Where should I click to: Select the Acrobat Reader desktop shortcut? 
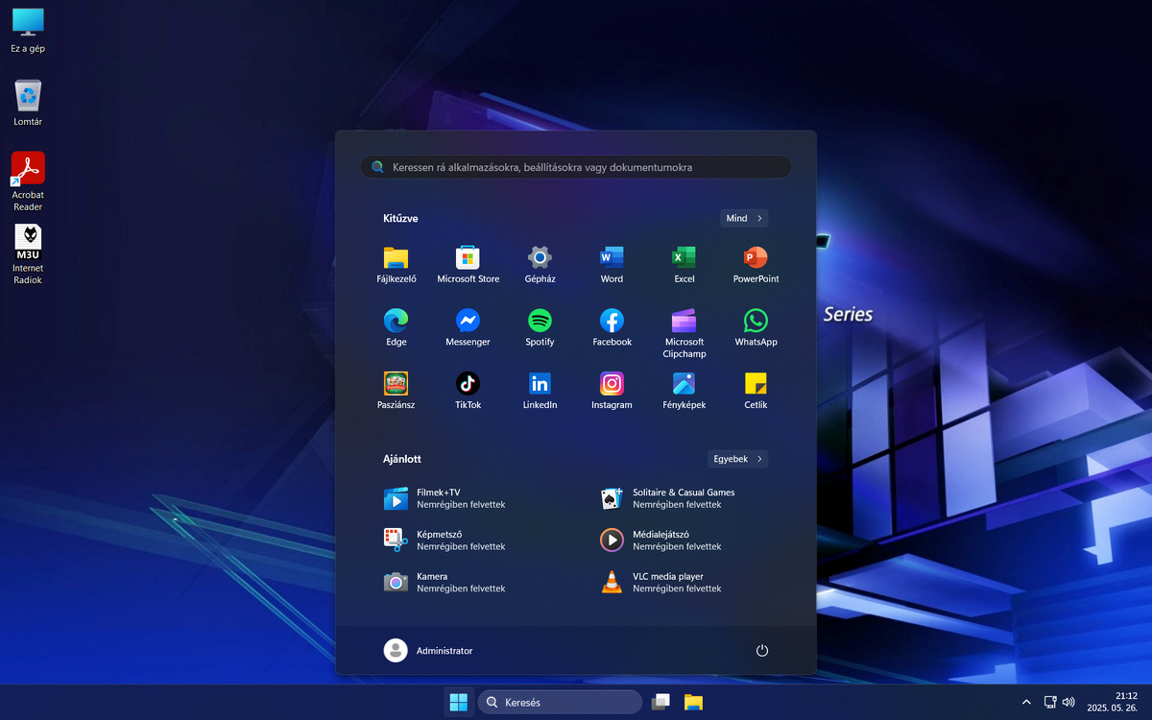28,181
